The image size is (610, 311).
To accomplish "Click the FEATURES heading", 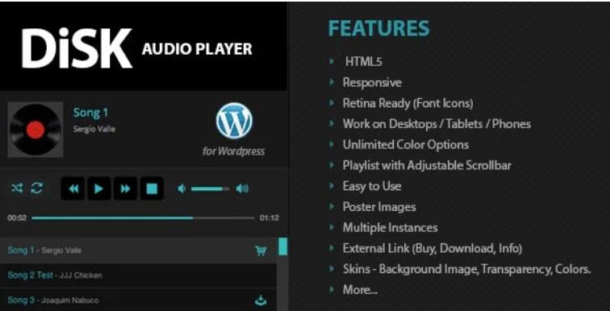I will 379,28.
